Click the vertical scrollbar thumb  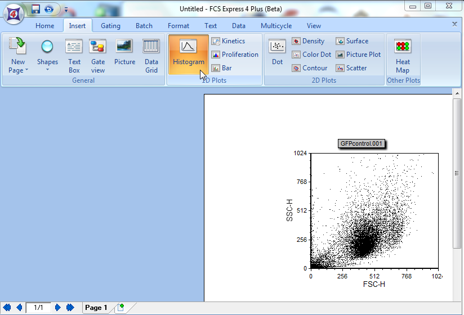point(457,173)
